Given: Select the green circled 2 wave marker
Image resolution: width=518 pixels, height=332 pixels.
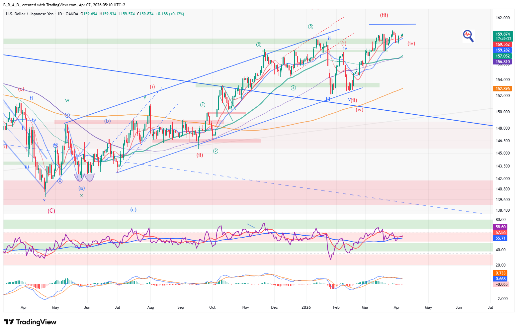Looking at the screenshot, I should coord(216,151).
